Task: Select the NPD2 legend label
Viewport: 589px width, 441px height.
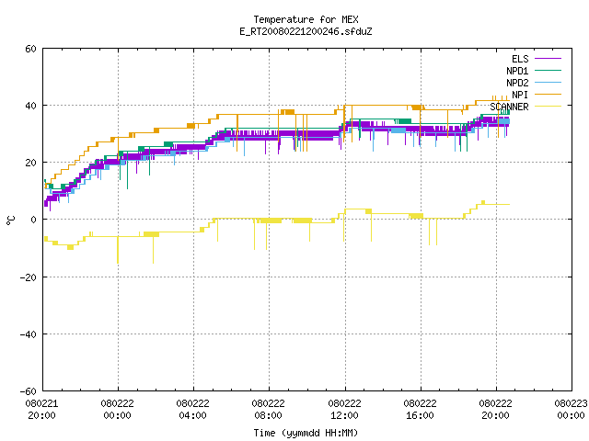Action: coord(517,83)
